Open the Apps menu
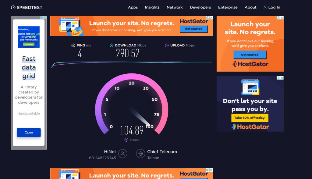Viewport: 312px width, 179px height. point(133,7)
